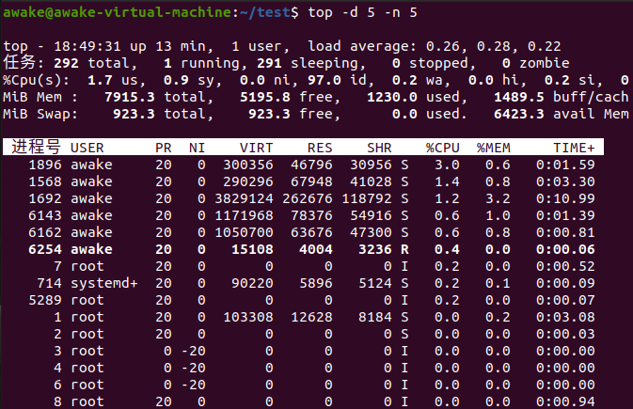Image resolution: width=633 pixels, height=409 pixels.
Task: Click the VIRT column header
Action: tap(257, 148)
